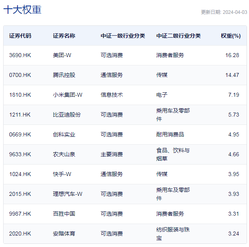Screen dimensions: 249x247
Task: Click 可选消费 in the 安踏体育 row
Action: (112, 234)
